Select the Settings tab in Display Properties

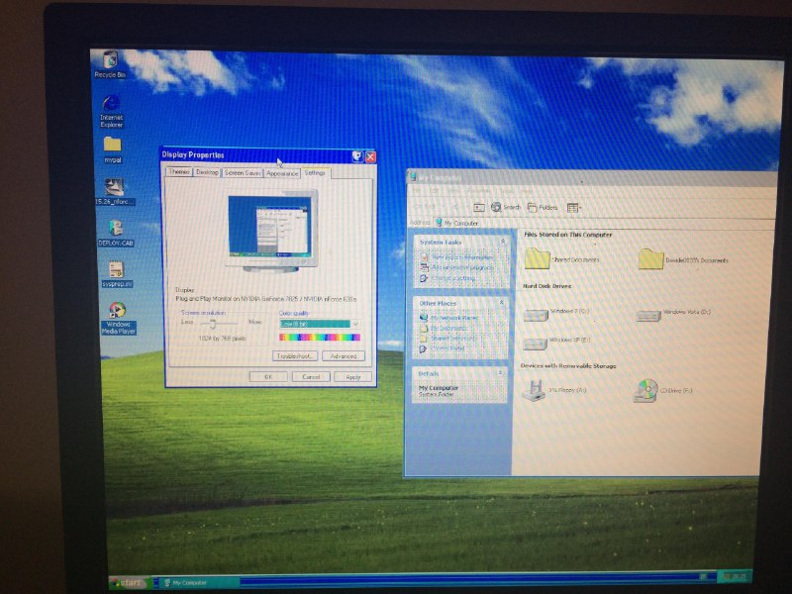click(x=315, y=172)
